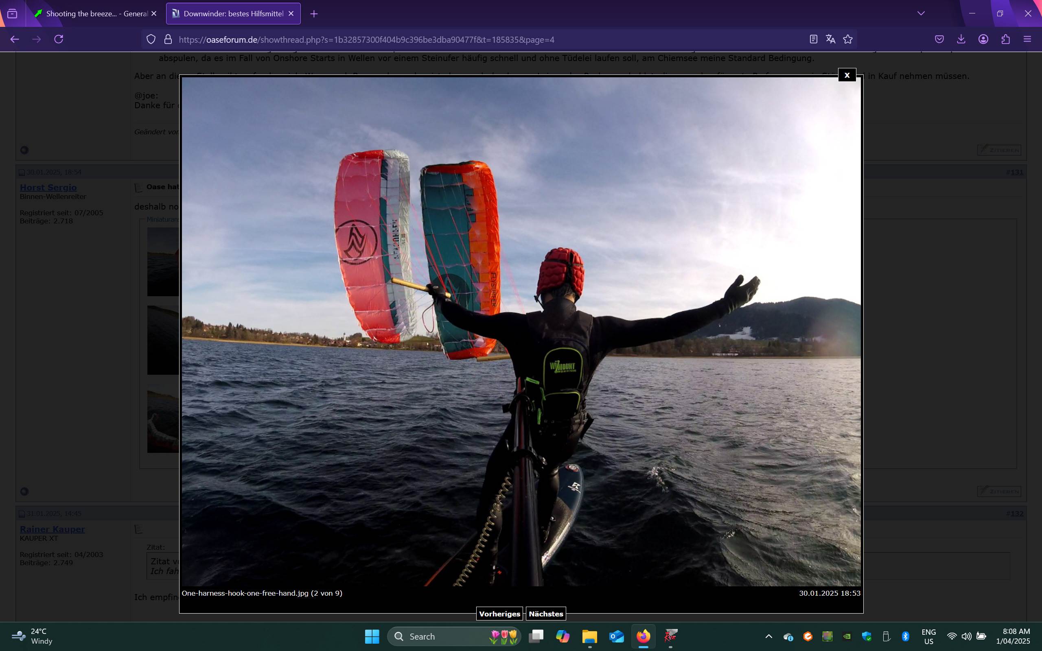The image size is (1042, 651).
Task: Close the image lightbox with X
Action: [x=847, y=75]
